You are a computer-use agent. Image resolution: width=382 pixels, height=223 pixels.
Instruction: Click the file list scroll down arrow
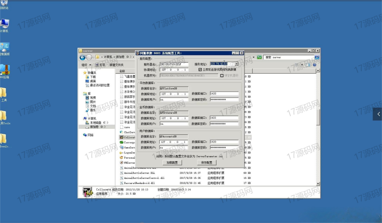[x=318, y=184]
